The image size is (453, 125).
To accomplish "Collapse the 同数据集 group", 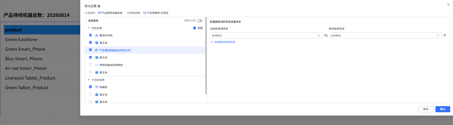I will (x=89, y=28).
